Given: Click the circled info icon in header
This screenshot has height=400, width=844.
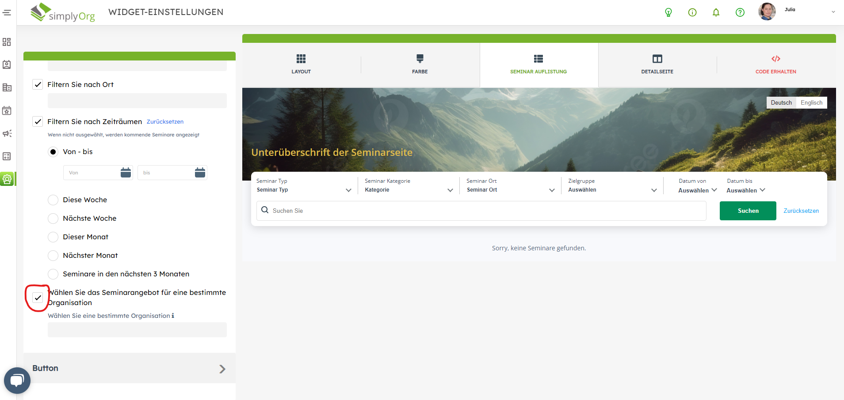Looking at the screenshot, I should click(692, 12).
